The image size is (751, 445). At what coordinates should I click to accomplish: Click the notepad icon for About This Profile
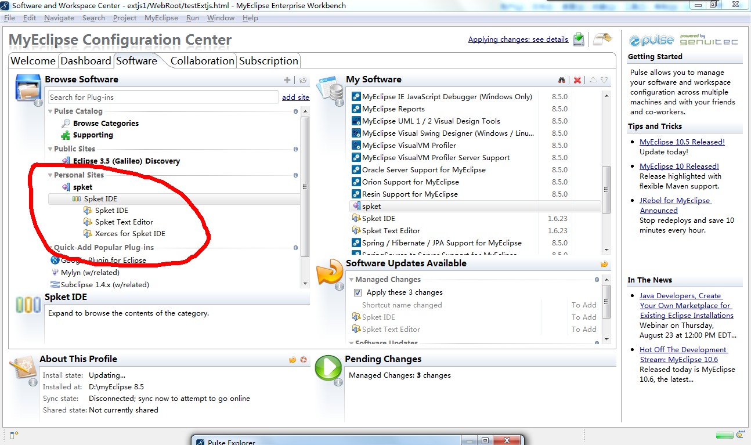[x=23, y=368]
